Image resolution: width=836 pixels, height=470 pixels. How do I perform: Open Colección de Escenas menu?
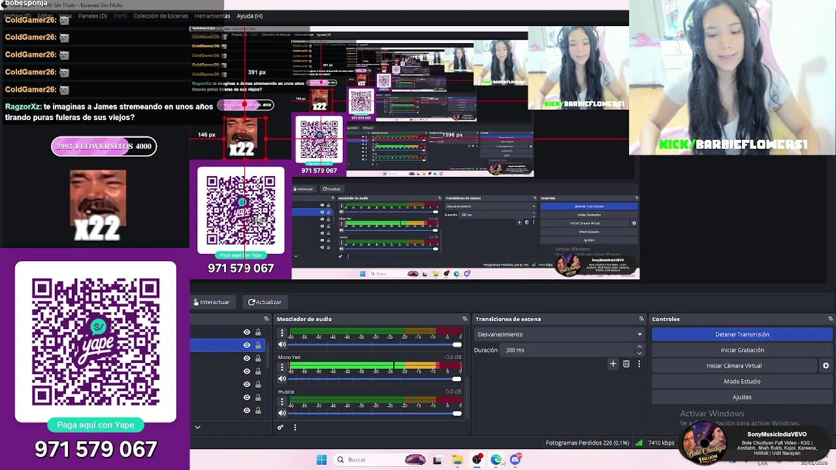tap(161, 16)
